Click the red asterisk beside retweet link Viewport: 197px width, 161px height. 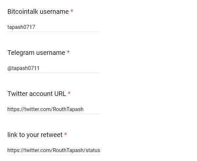point(65,134)
